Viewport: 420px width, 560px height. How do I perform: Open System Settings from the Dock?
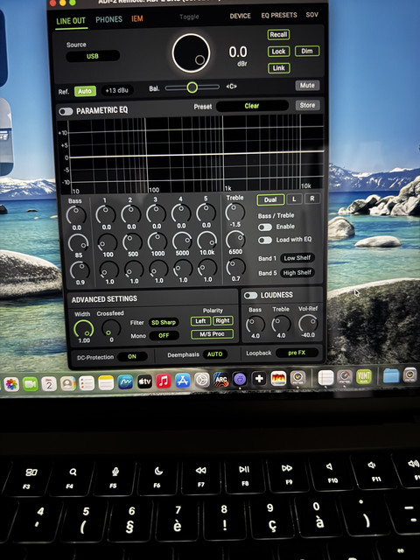[x=202, y=380]
